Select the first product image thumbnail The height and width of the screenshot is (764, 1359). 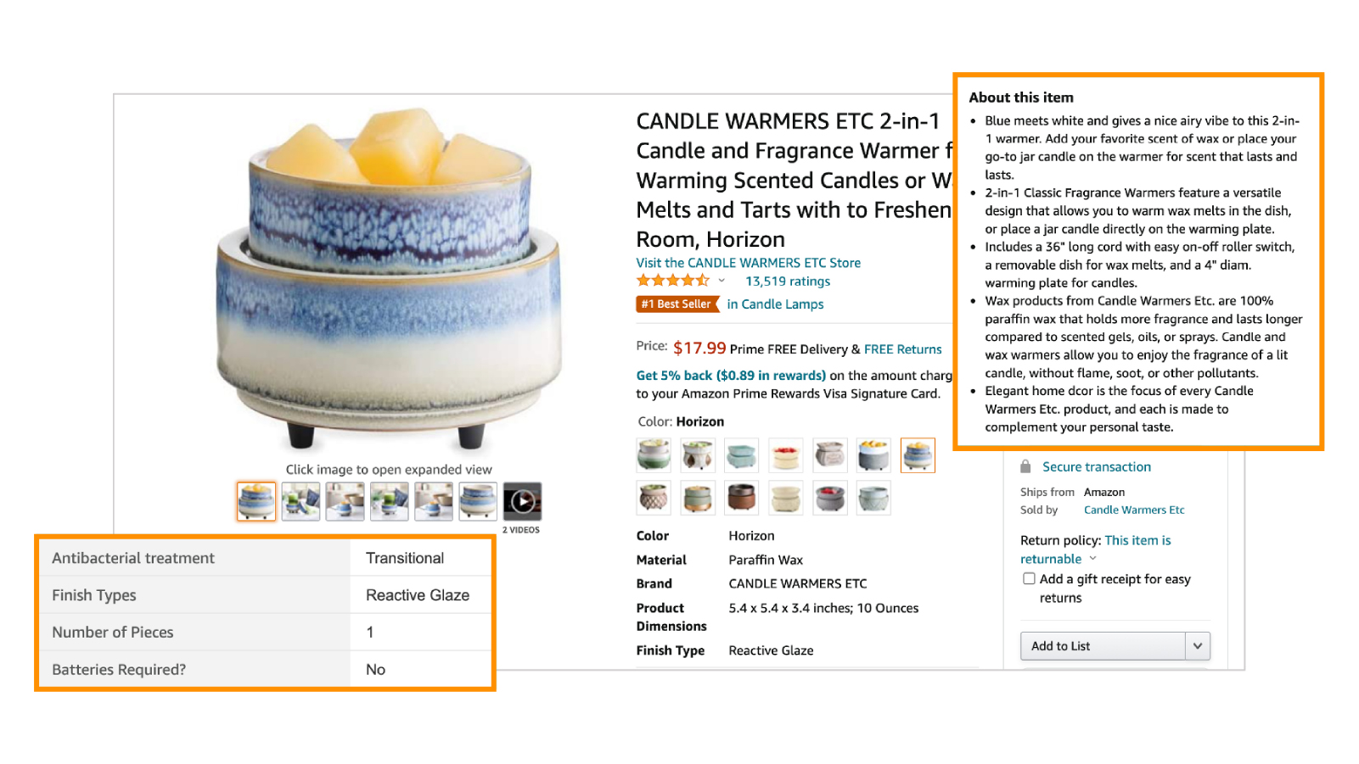[x=256, y=501]
